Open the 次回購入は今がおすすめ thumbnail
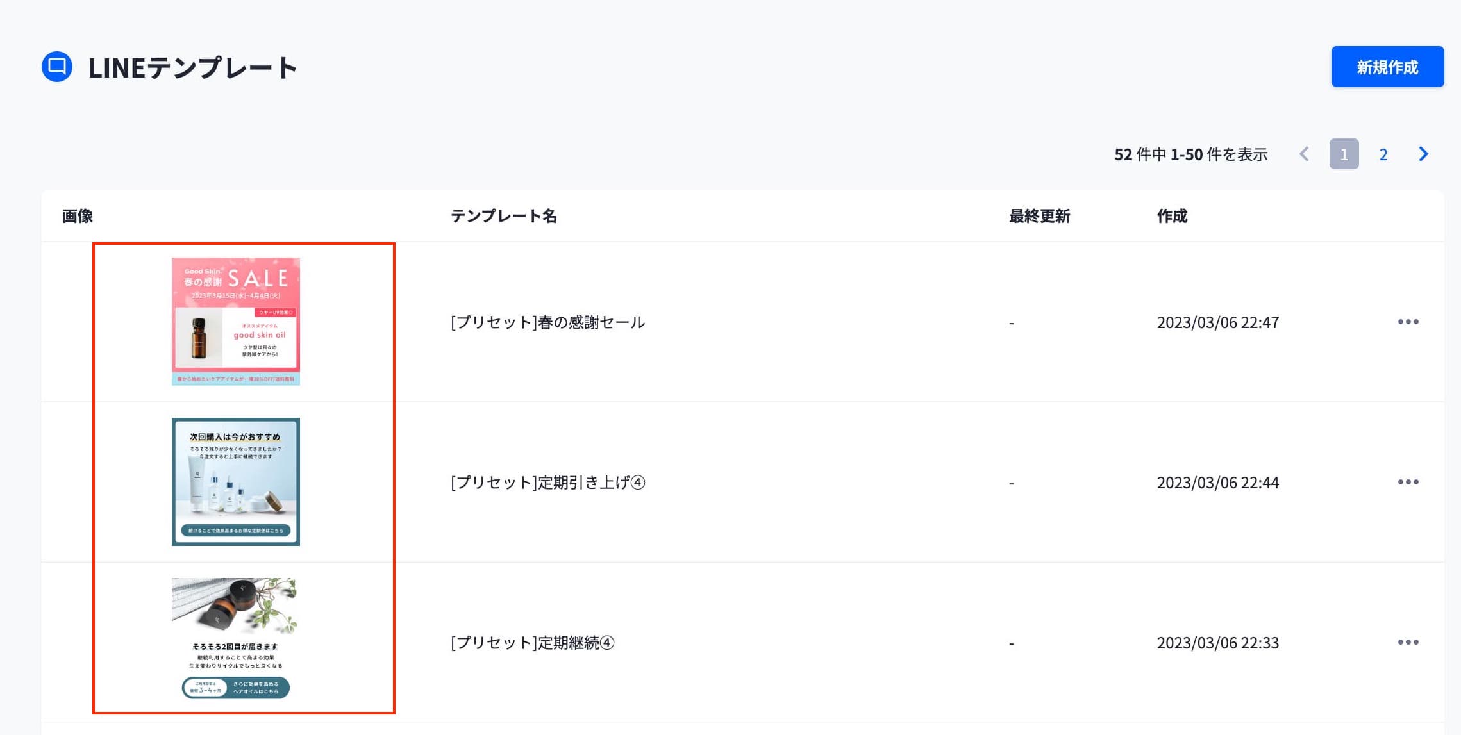This screenshot has width=1461, height=735. 236,482
